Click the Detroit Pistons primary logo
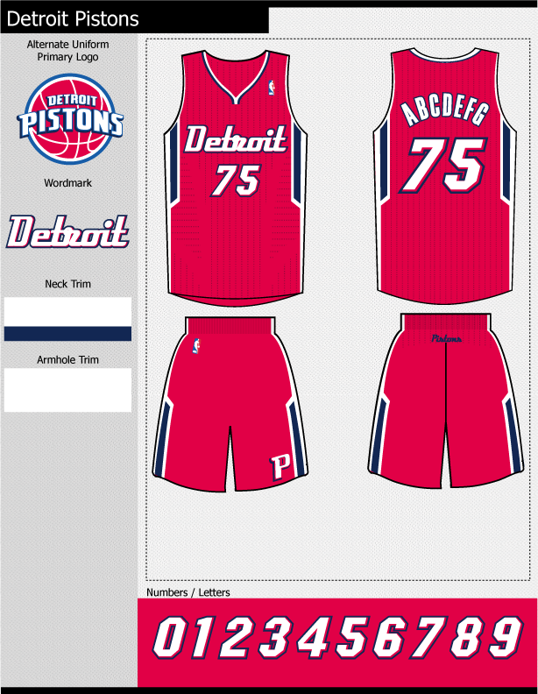The image size is (538, 694). 70,118
